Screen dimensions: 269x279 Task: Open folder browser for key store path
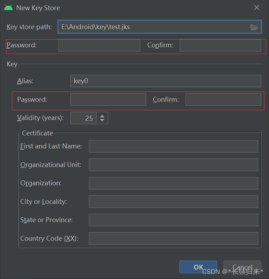254,27
